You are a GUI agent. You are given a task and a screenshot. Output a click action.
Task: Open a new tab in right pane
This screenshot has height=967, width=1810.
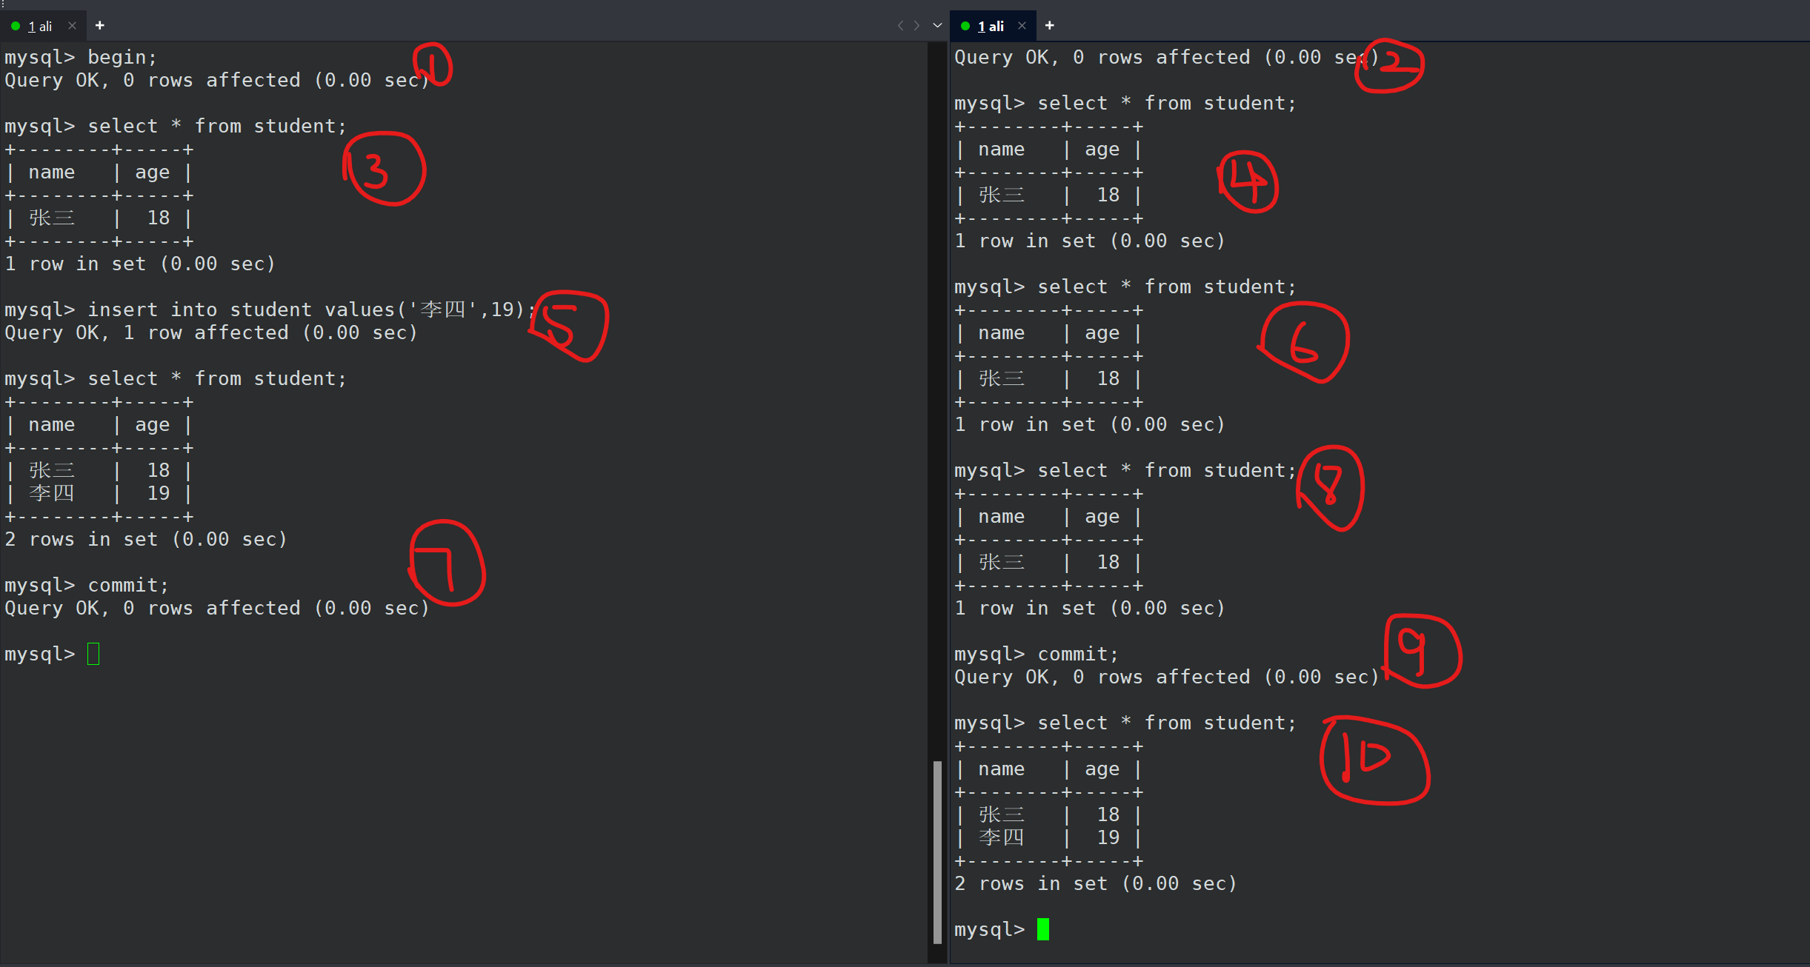[1049, 26]
